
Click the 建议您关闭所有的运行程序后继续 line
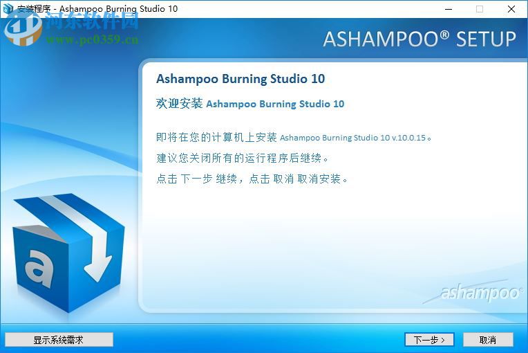pos(242,158)
